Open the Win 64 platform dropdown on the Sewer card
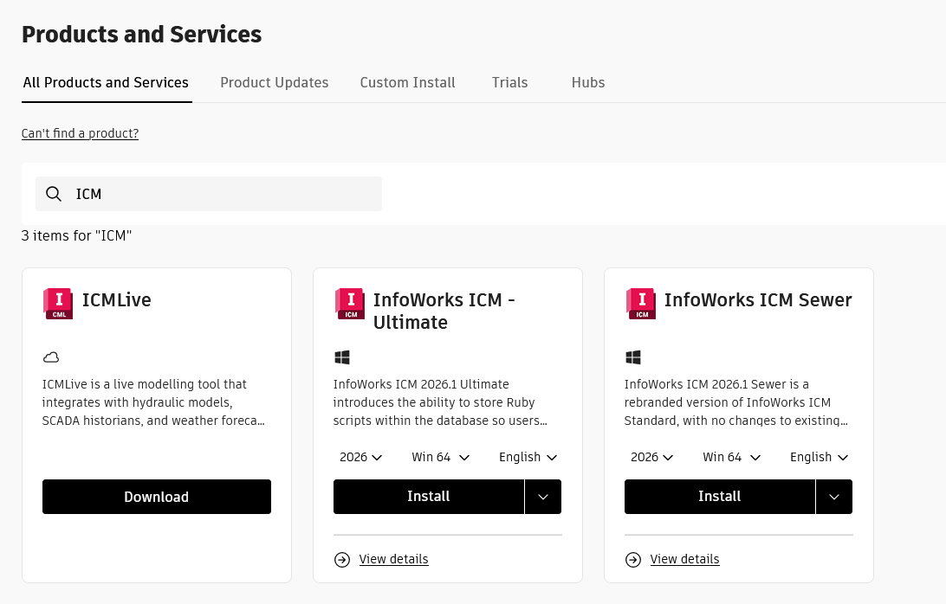Viewport: 946px width, 604px height. (x=731, y=457)
